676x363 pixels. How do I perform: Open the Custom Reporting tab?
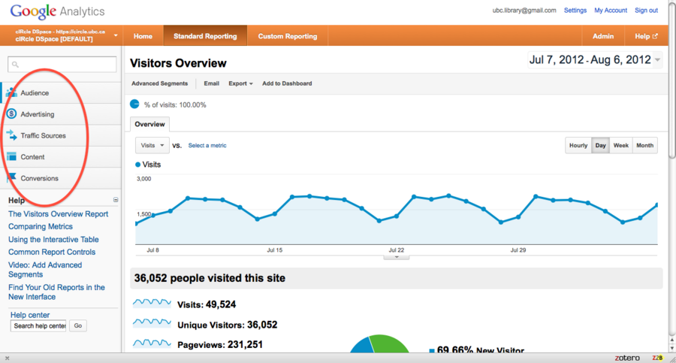(x=288, y=36)
